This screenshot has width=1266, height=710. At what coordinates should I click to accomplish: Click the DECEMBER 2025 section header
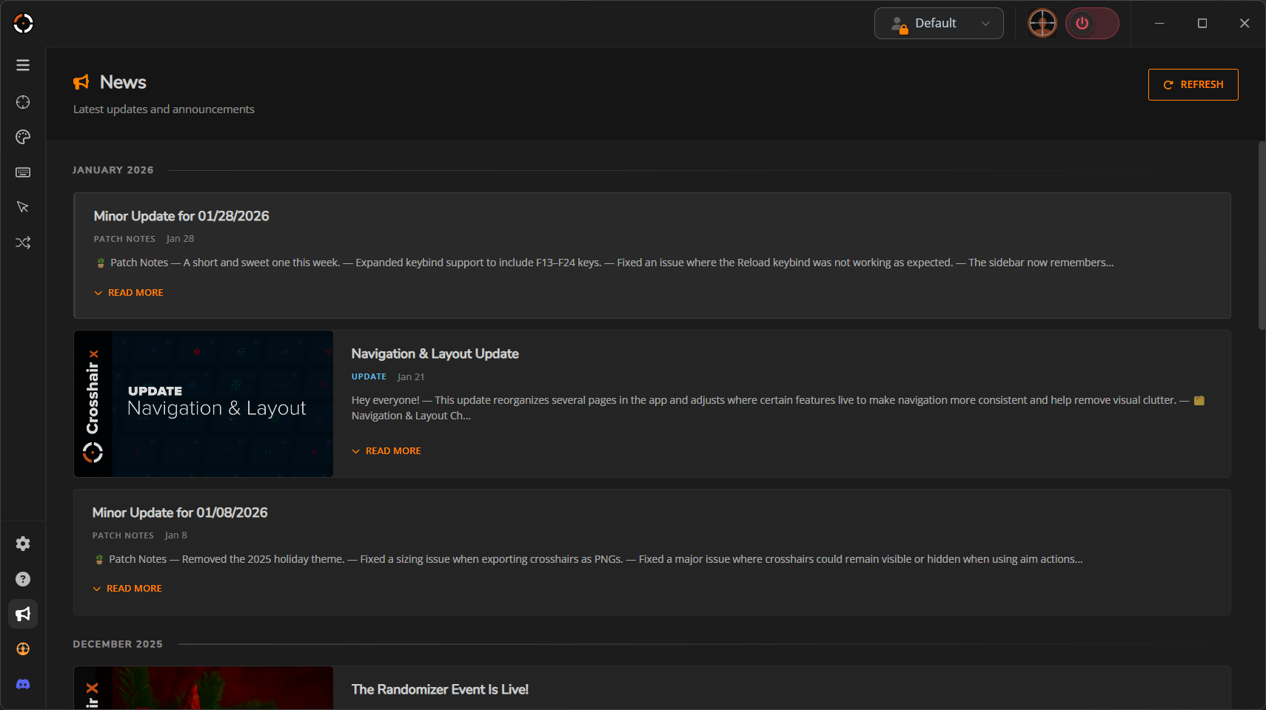point(118,644)
